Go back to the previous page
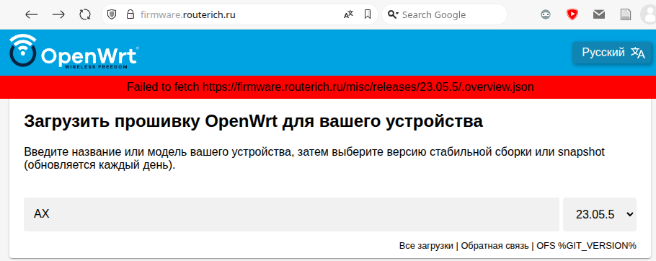Image resolution: width=656 pixels, height=261 pixels. (x=32, y=14)
